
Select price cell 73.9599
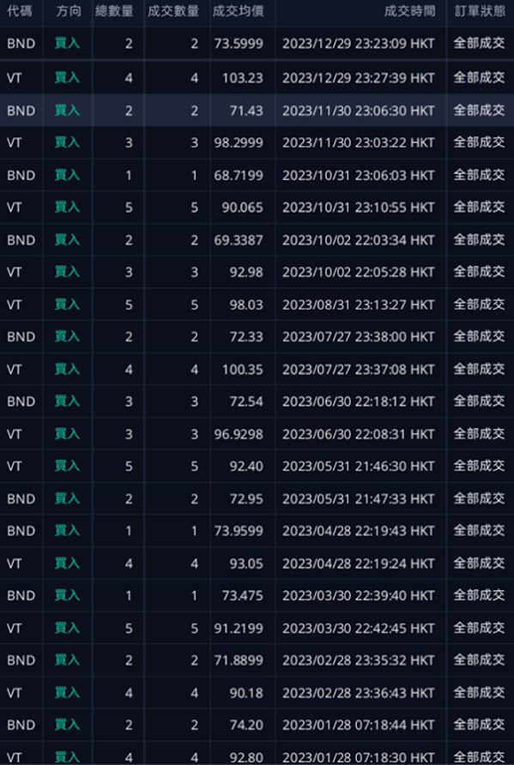[239, 531]
